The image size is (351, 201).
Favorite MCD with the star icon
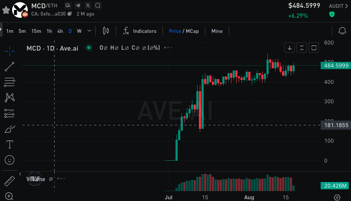[6, 9]
